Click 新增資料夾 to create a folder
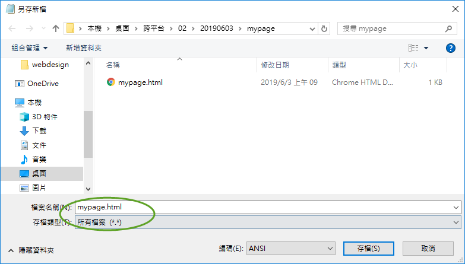465x264 pixels. tap(84, 48)
